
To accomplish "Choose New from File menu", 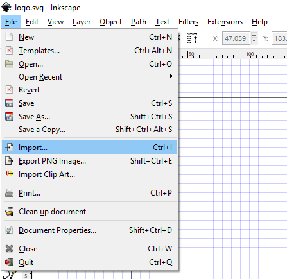I will [x=89, y=37].
